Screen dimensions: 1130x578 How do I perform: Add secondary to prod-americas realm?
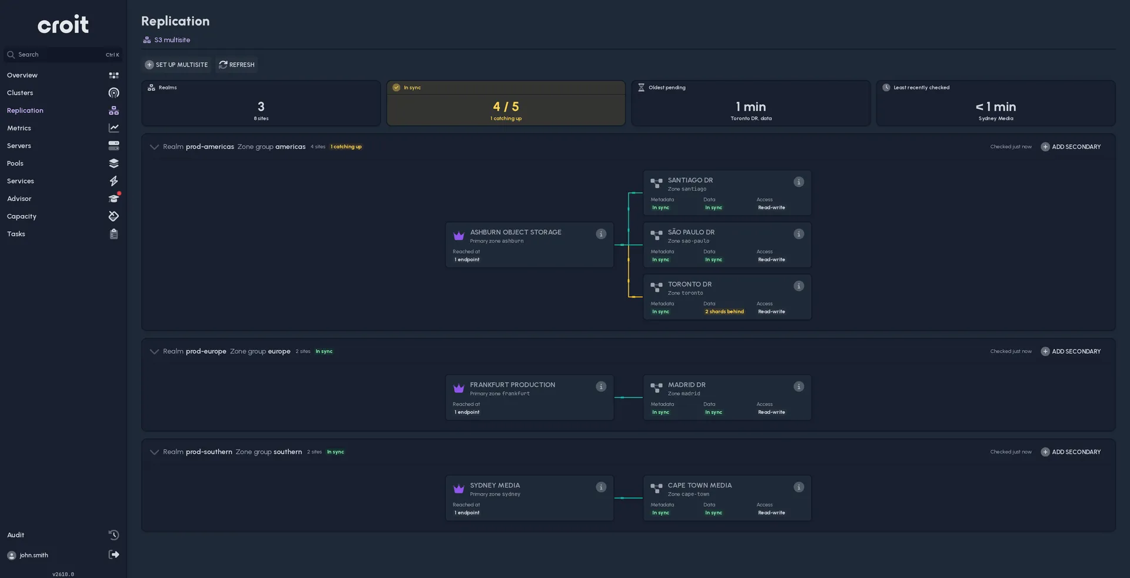[1071, 147]
